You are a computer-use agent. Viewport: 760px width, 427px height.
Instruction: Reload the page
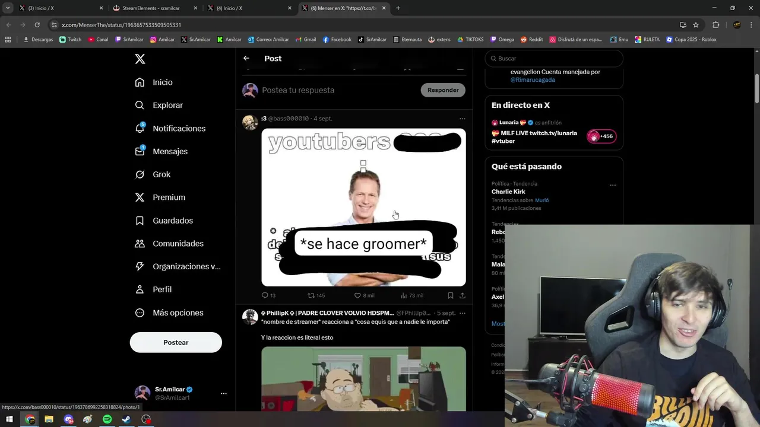point(37,25)
